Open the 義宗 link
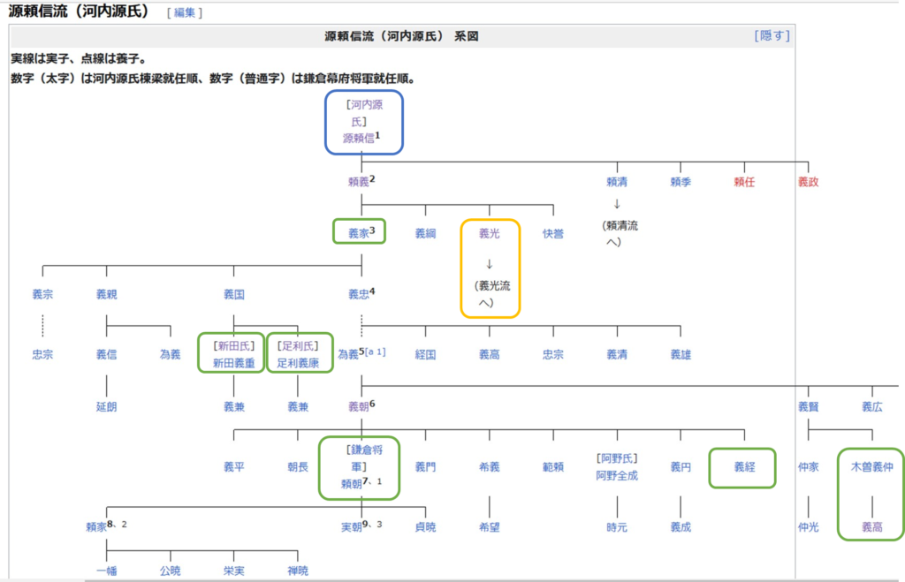 point(42,294)
